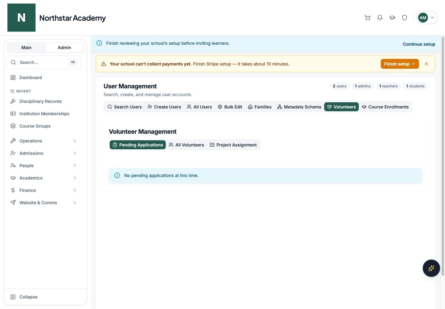Open notifications bell icon

pyautogui.click(x=380, y=18)
